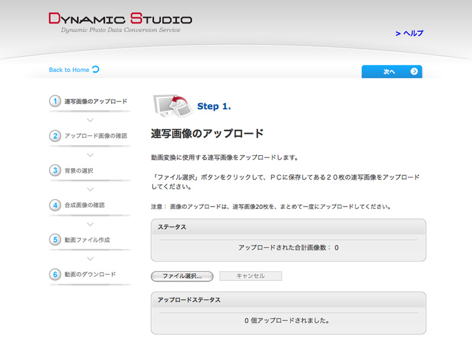Select 連写画像のアップロード step in sidebar
This screenshot has height=337, width=472.
[96, 102]
